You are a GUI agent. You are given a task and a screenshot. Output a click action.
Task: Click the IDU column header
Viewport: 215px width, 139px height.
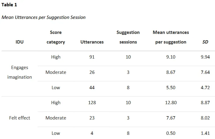[20, 42]
